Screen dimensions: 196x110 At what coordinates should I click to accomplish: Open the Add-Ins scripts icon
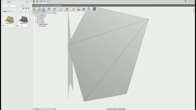[89, 9]
